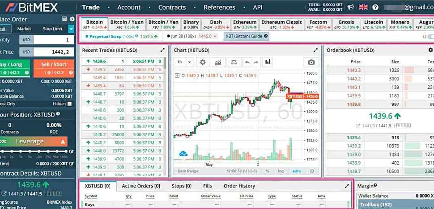This screenshot has height=209, width=434.
Task: Select the Monero contract tab
Action: 400,24
